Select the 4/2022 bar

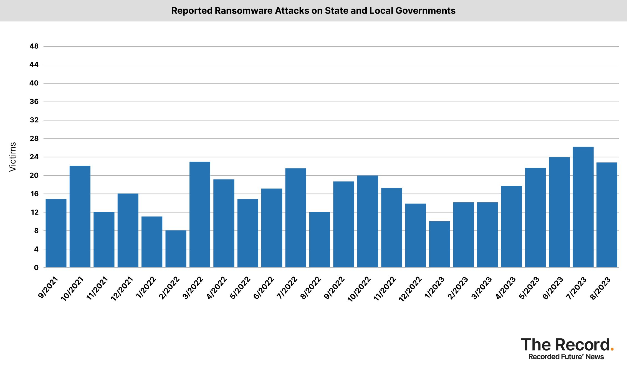click(x=224, y=223)
